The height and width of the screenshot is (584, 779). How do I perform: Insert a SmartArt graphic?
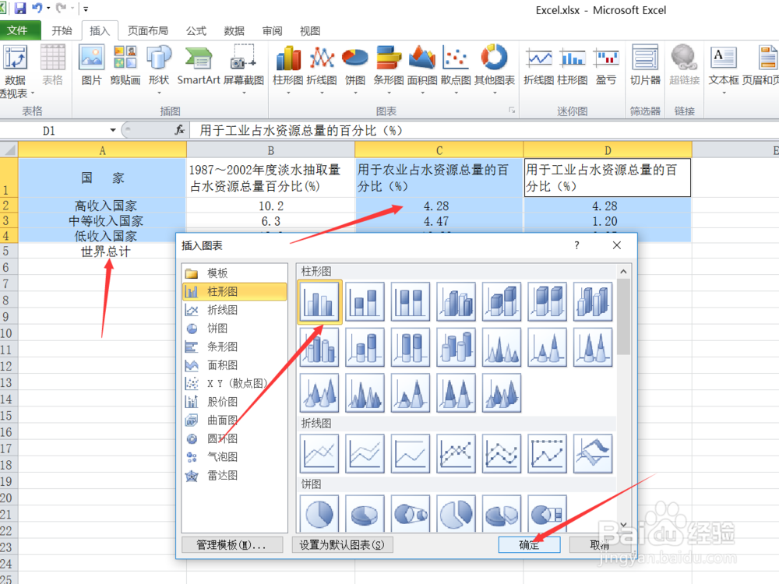point(198,65)
